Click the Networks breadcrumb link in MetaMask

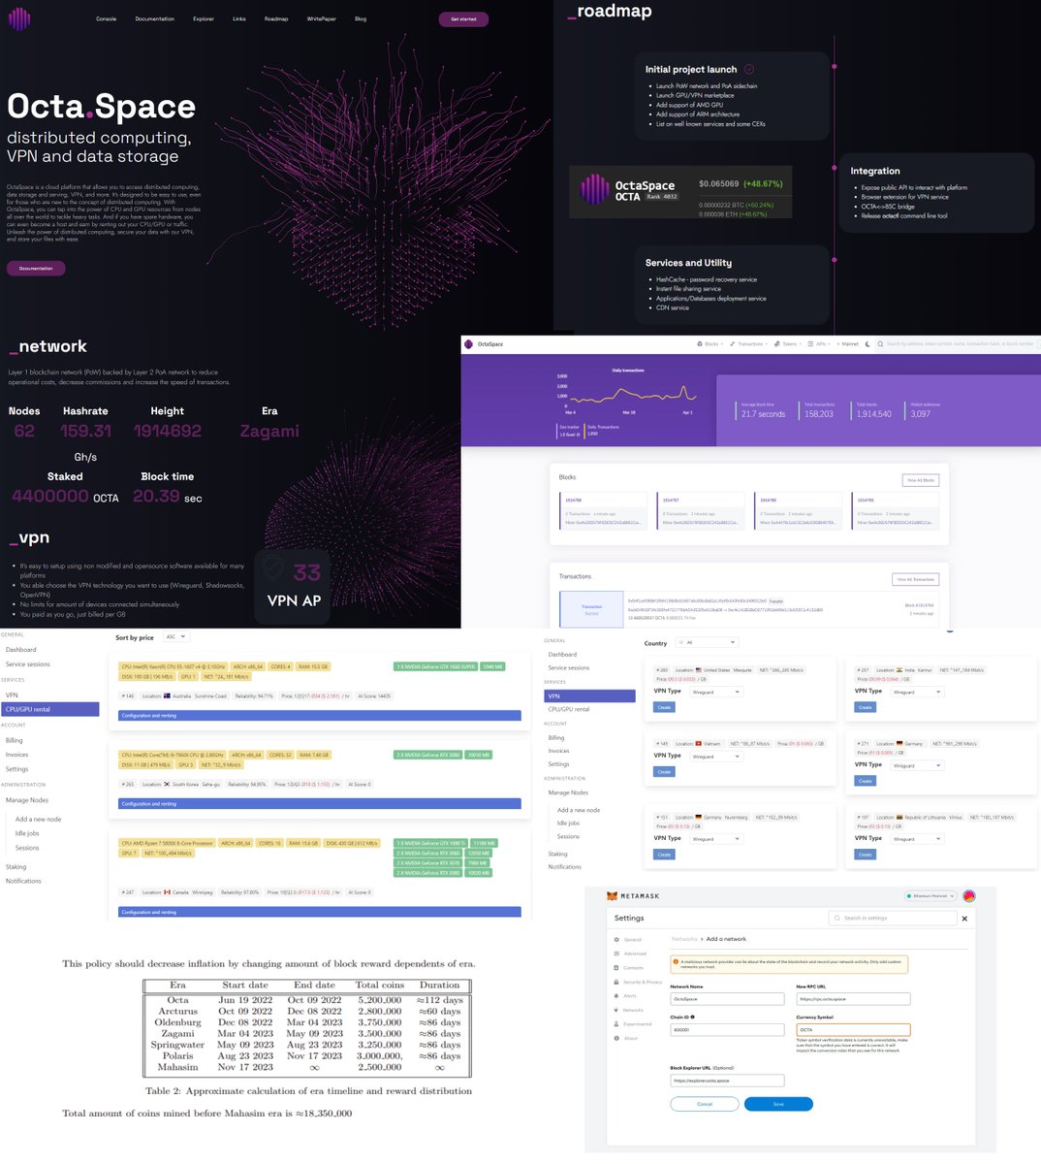tap(684, 939)
